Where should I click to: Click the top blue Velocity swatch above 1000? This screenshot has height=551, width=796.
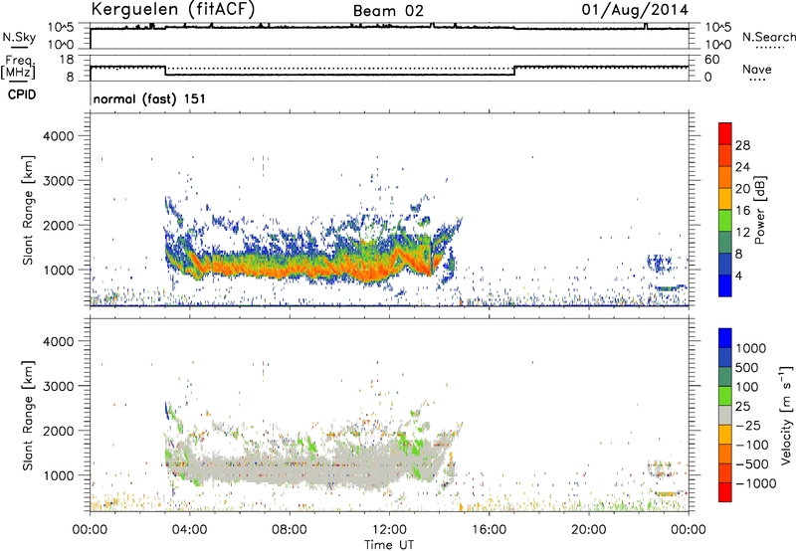(725, 338)
